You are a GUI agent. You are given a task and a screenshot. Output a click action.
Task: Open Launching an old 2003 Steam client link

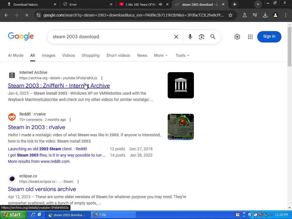(48, 149)
